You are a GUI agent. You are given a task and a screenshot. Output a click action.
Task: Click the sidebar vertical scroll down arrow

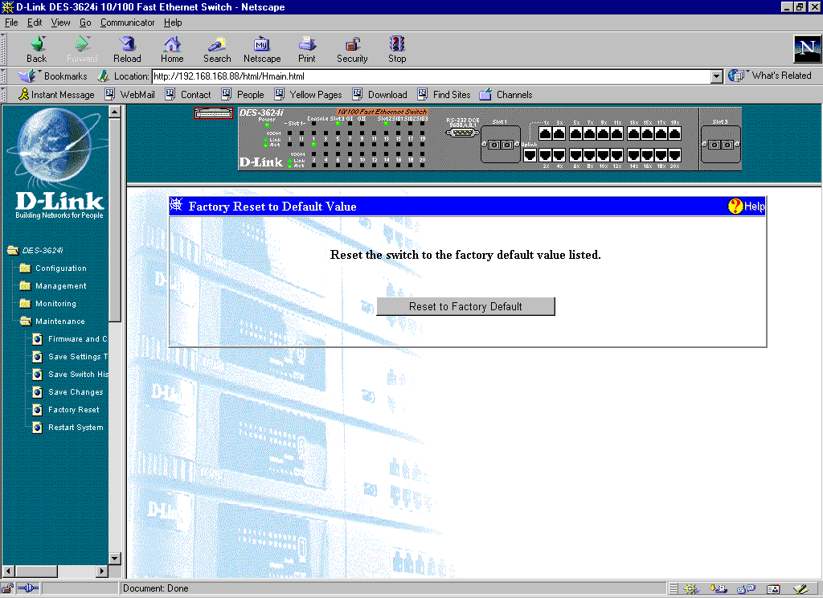pyautogui.click(x=114, y=559)
